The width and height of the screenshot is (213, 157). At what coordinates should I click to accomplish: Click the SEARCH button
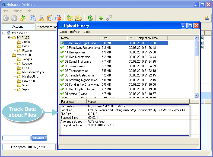pyautogui.click(x=39, y=138)
